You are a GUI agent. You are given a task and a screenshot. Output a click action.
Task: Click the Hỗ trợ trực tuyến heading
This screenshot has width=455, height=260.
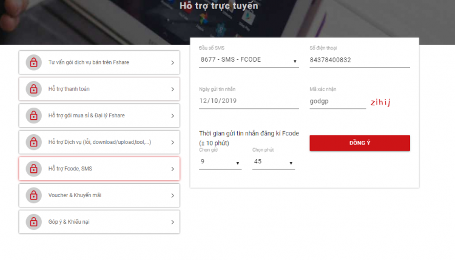[x=219, y=6]
